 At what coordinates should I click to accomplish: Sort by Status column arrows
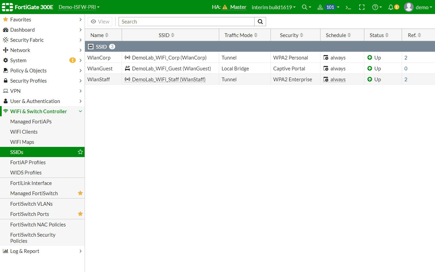[x=387, y=35]
